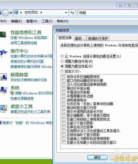138x164 pixels.
Task: Open 桌面小工具 heading link
Action: coord(22,107)
